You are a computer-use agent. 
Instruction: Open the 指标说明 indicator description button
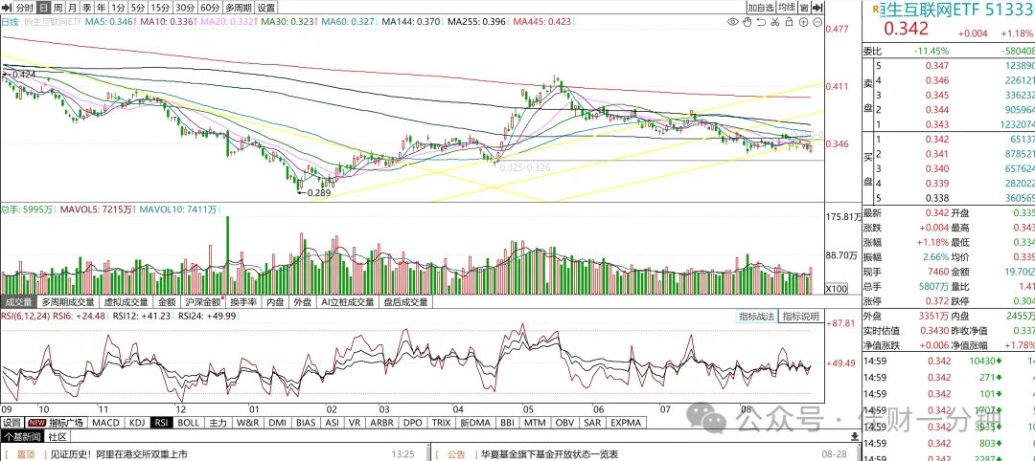(800, 317)
